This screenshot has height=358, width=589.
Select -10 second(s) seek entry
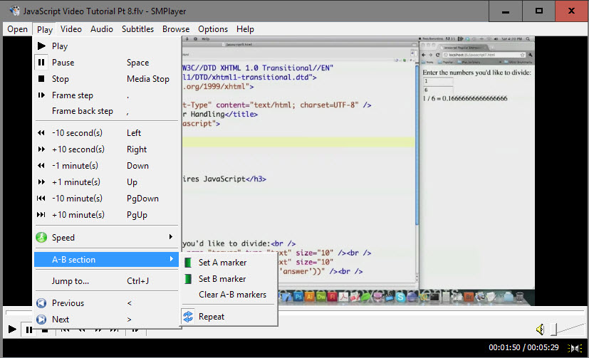pyautogui.click(x=106, y=133)
